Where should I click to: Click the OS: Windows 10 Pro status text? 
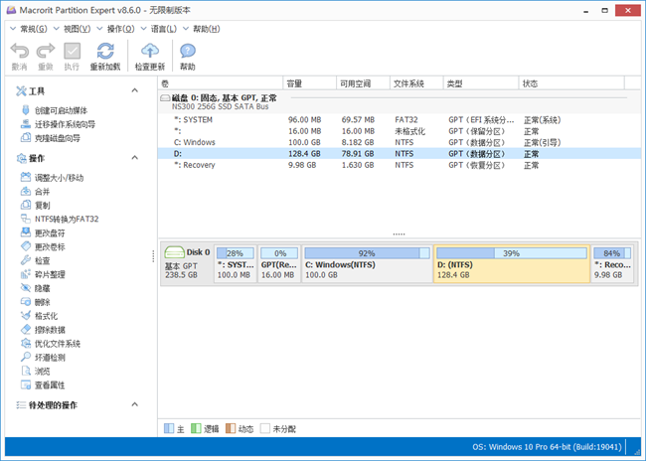point(548,447)
